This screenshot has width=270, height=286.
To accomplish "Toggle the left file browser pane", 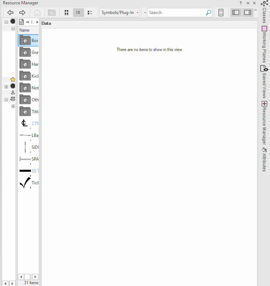I will tap(236, 13).
